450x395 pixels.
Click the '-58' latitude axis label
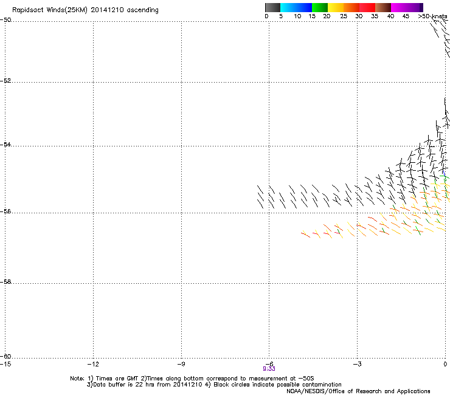coord(5,282)
